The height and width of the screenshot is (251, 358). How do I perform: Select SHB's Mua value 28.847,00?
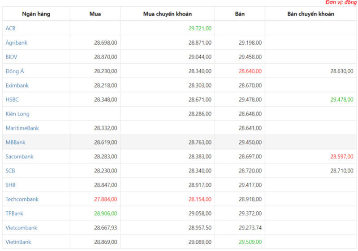[x=105, y=185]
